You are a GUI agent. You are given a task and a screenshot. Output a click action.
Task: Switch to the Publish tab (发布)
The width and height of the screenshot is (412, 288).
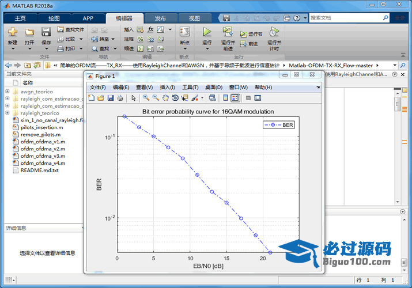pos(160,18)
